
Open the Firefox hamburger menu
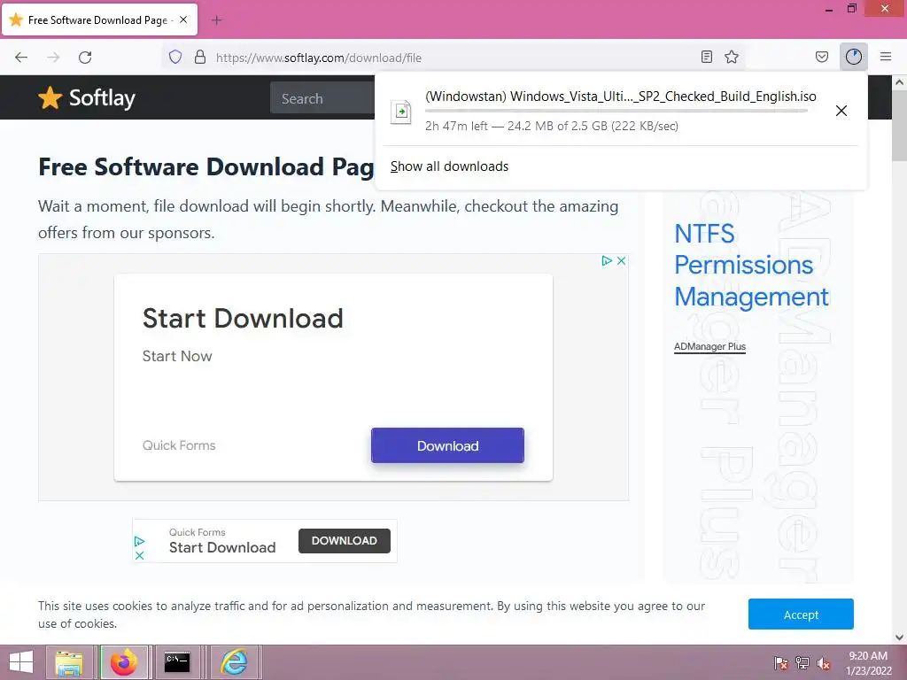point(886,57)
